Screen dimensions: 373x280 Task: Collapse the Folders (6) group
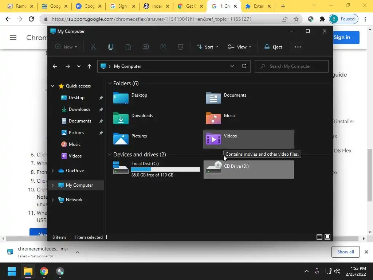coord(110,83)
